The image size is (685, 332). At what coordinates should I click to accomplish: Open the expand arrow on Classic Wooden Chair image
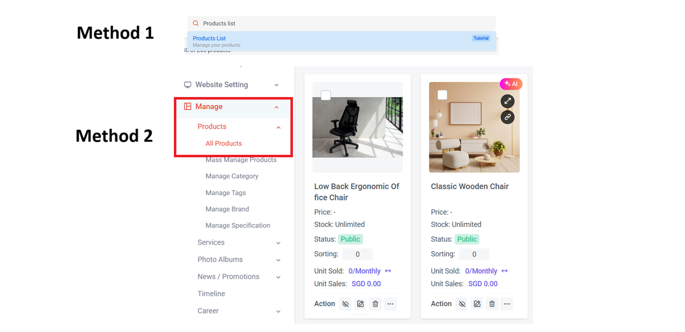coord(507,101)
